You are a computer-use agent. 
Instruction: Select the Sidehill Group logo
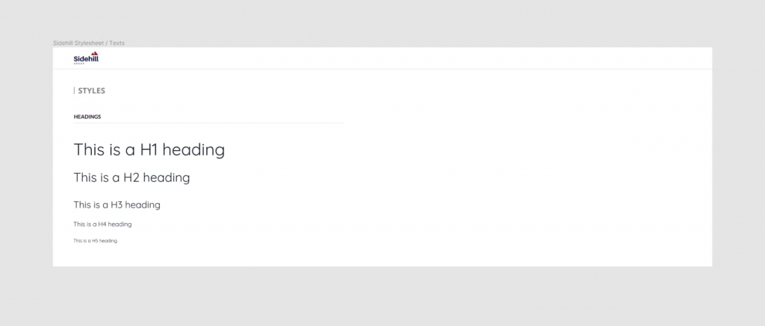(x=86, y=57)
